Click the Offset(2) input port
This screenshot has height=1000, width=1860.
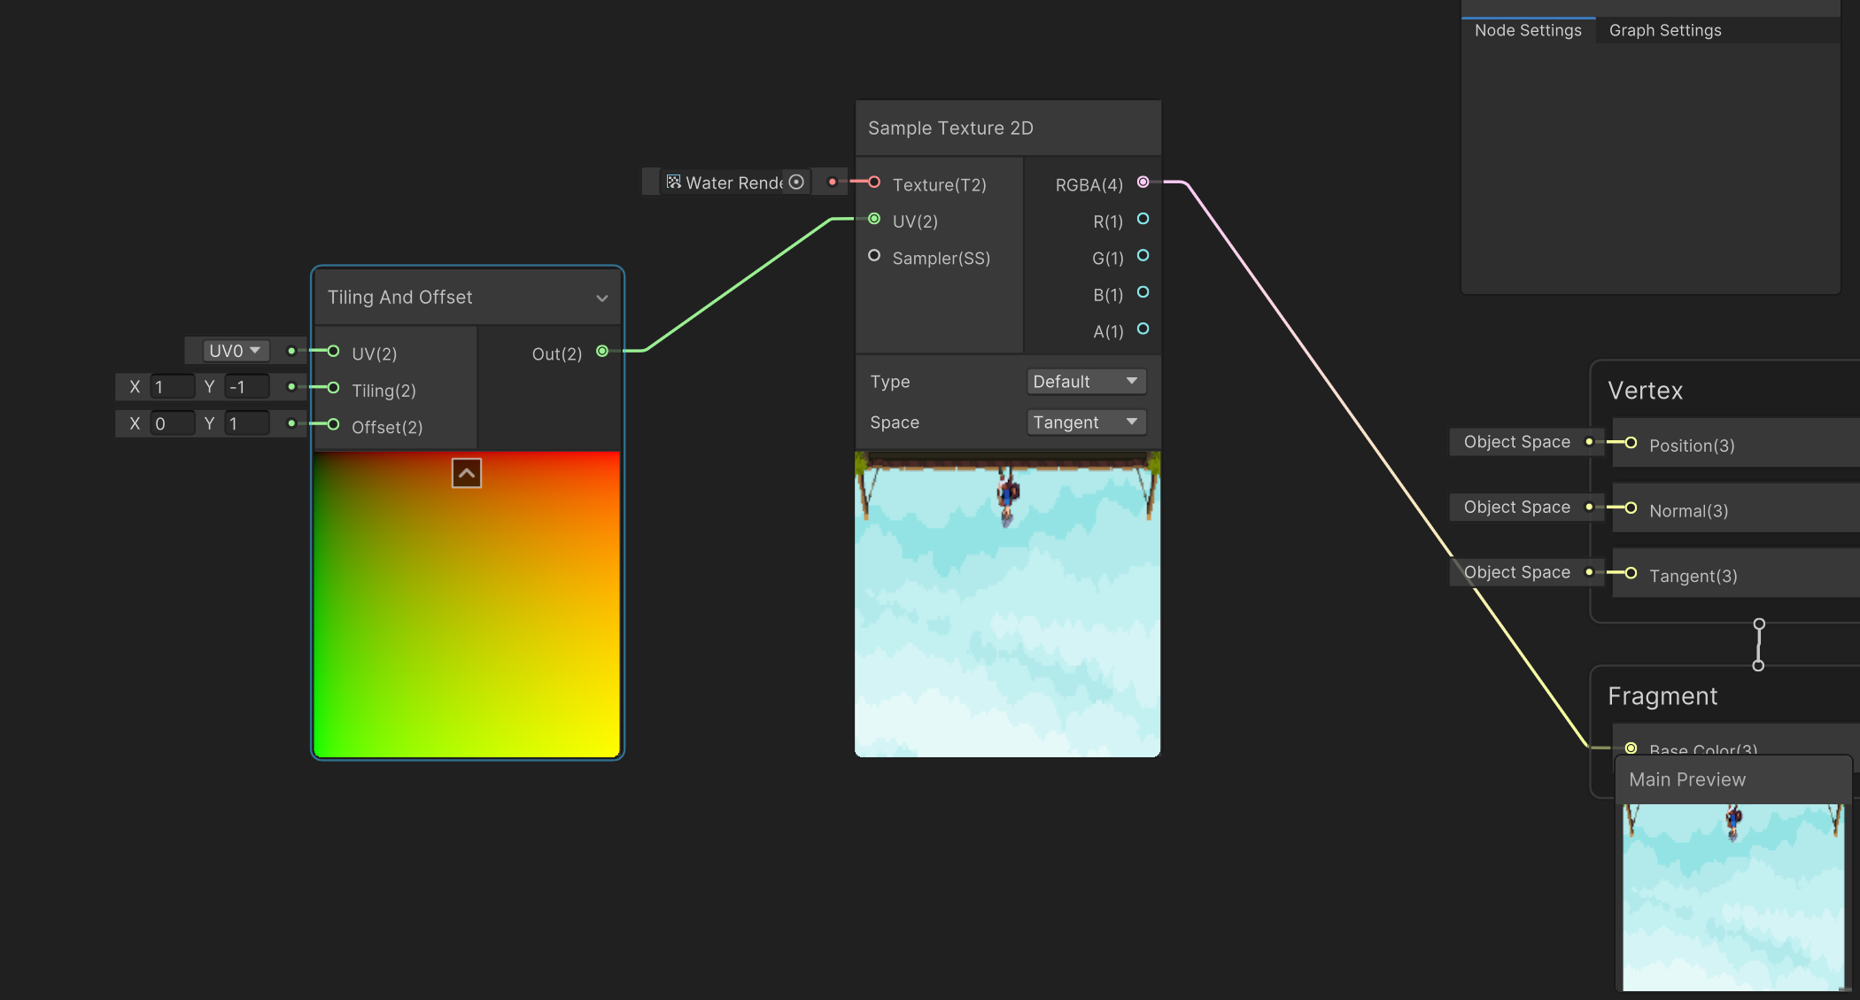click(x=334, y=424)
